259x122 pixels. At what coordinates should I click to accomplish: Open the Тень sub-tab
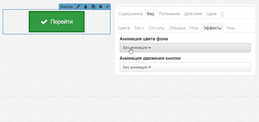pos(230,28)
